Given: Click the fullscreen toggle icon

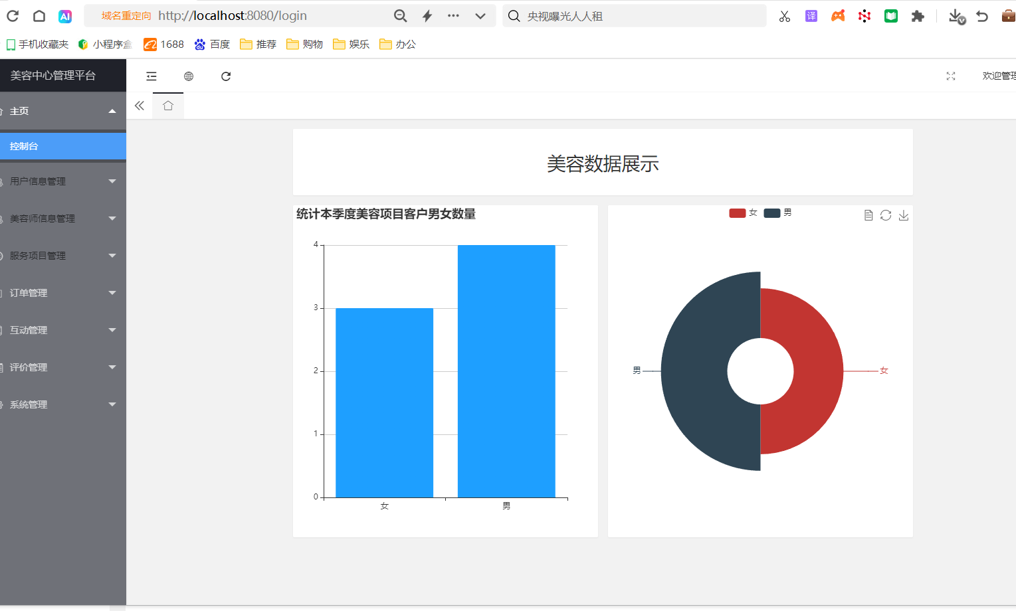Looking at the screenshot, I should pyautogui.click(x=951, y=76).
